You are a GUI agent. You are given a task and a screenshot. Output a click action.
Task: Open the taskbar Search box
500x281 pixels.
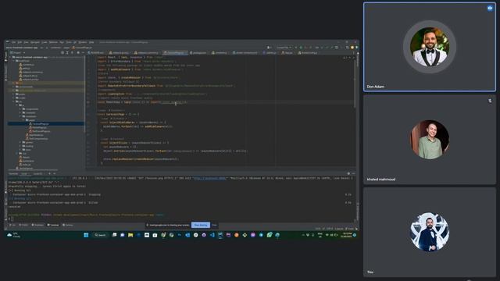pyautogui.click(x=100, y=235)
